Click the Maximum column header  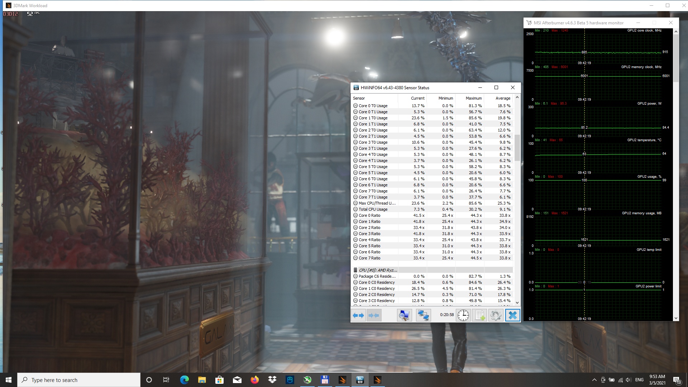tap(473, 98)
